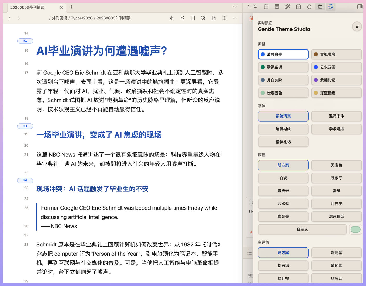Image resolution: width=366 pixels, height=286 pixels.
Task: Open the alarm clock reminder icon
Action: click(x=203, y=18)
